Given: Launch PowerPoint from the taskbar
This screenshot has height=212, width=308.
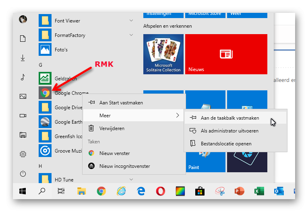Looking at the screenshot, I should [240, 191].
